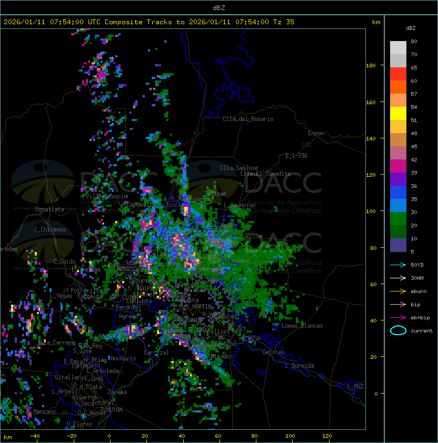Click the magenta eb+bip arrow in legend

(x=398, y=318)
